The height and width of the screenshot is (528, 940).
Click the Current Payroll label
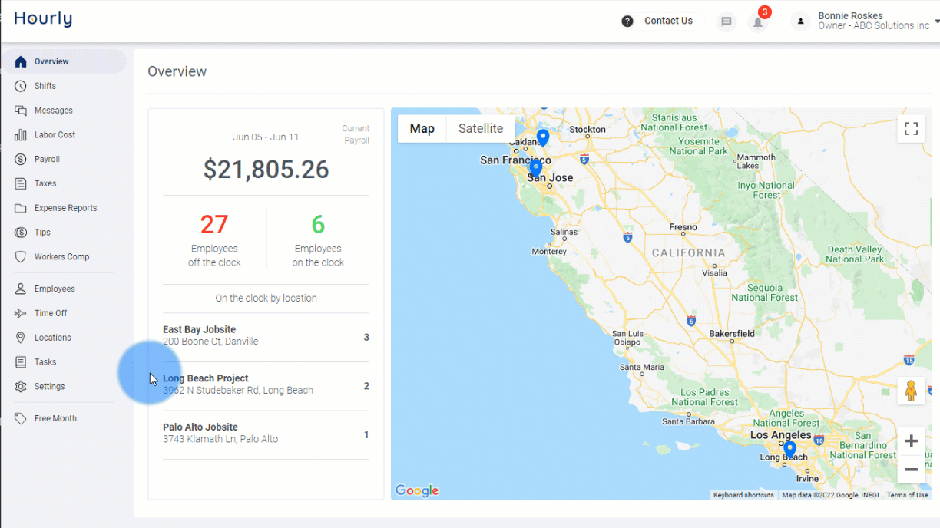[x=356, y=134]
